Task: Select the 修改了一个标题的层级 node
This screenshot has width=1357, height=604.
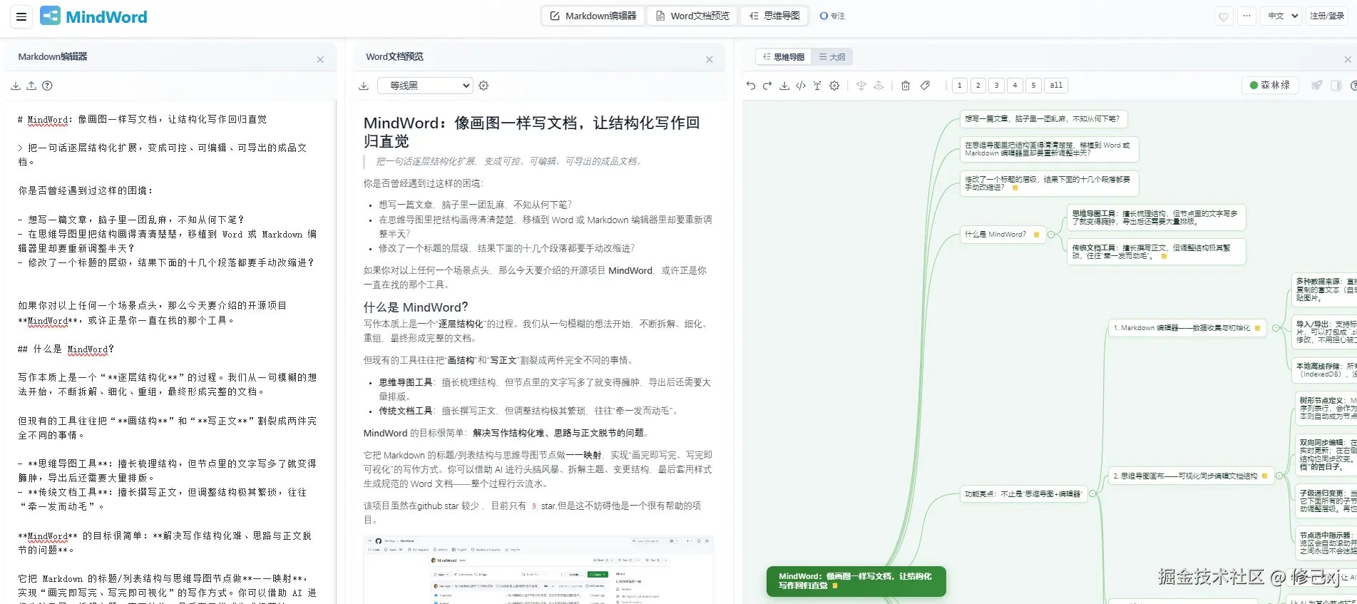Action: pos(1049,183)
